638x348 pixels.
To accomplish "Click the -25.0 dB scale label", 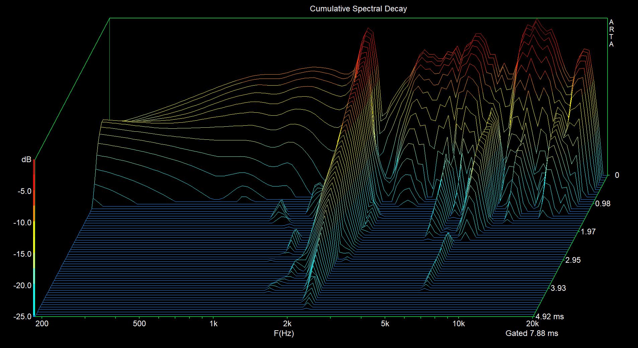I will 22,316.
